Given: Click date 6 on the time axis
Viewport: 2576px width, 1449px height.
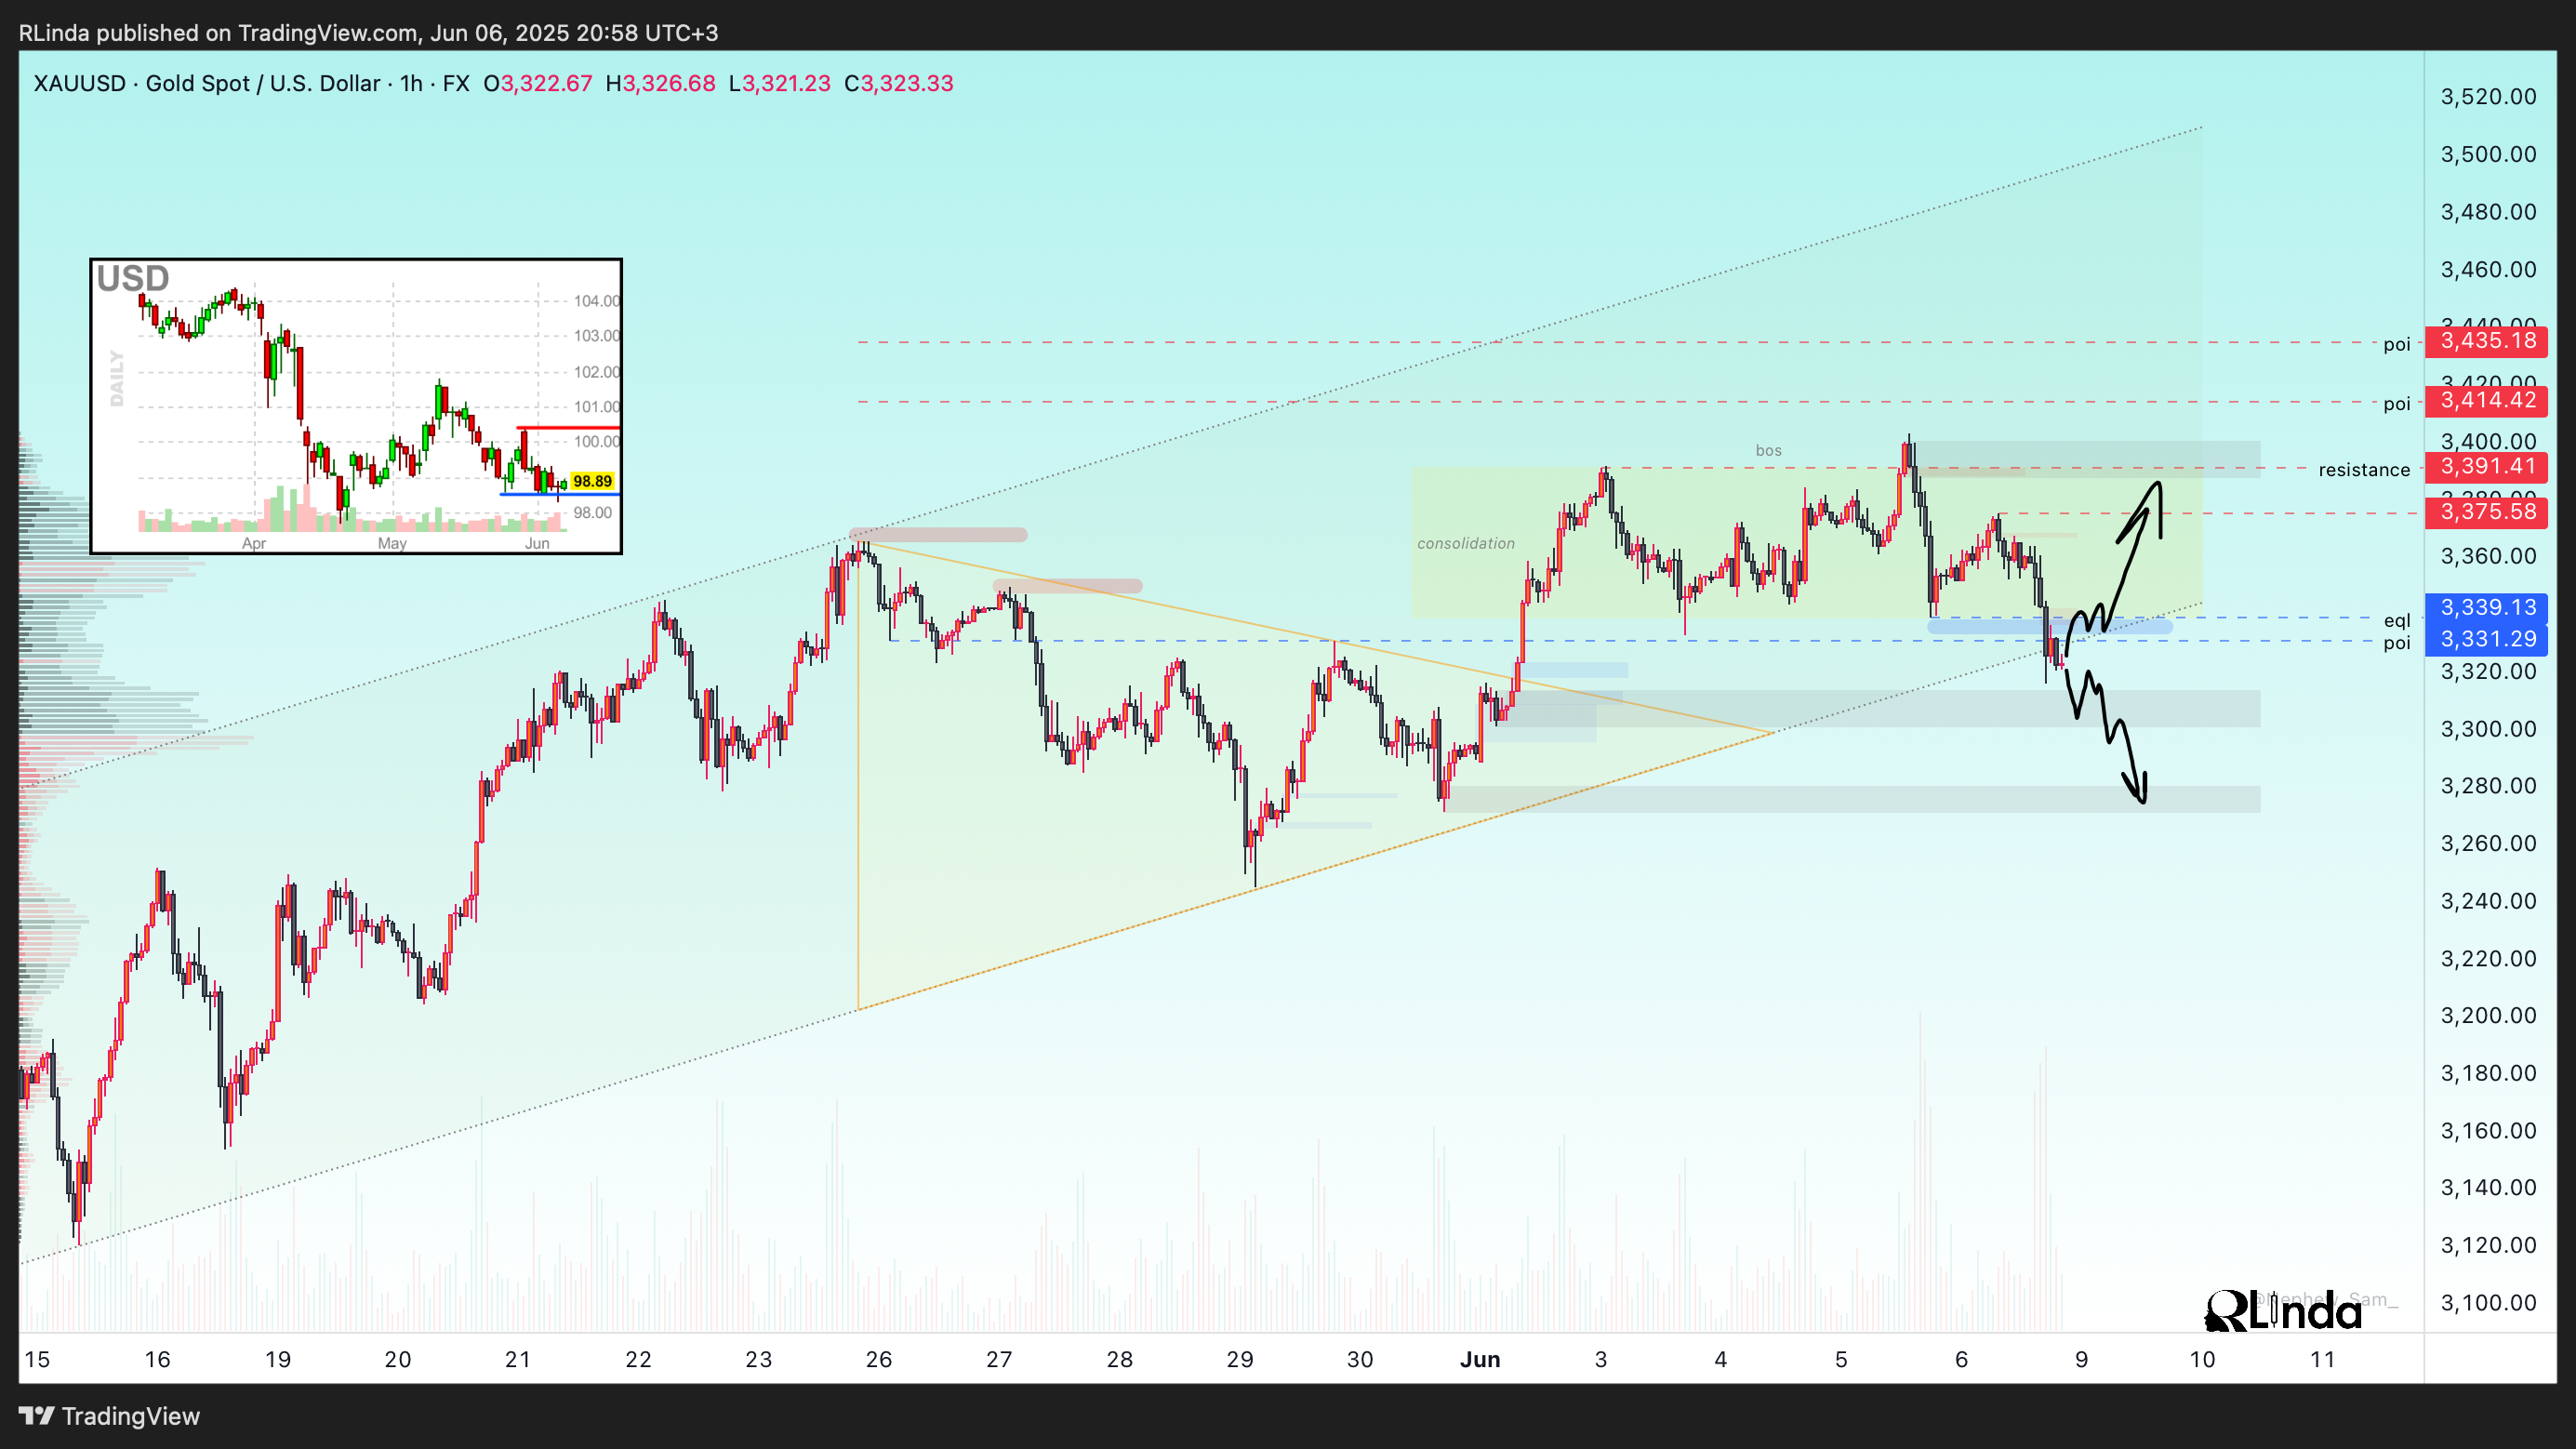Looking at the screenshot, I should point(1961,1360).
